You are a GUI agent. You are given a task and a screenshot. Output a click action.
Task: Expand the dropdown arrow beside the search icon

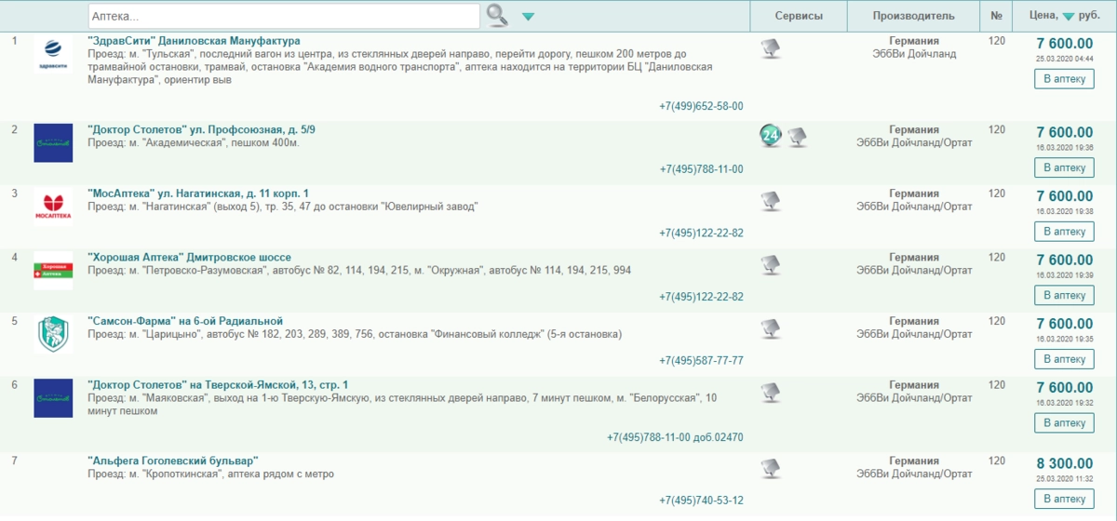528,17
